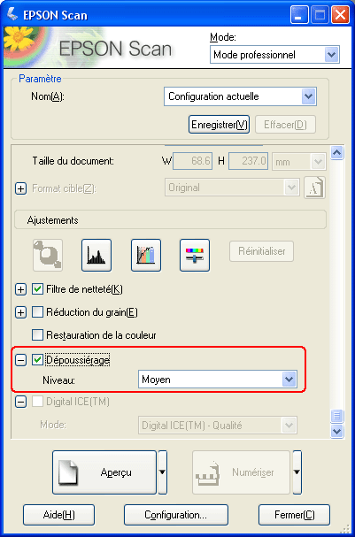355x537 pixels.
Task: Click the Aperçu preview button
Action: 104,472
